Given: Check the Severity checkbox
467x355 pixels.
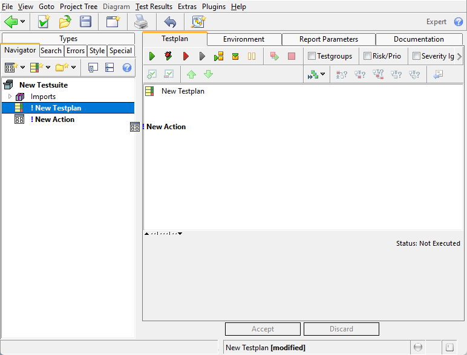Looking at the screenshot, I should pyautogui.click(x=416, y=56).
